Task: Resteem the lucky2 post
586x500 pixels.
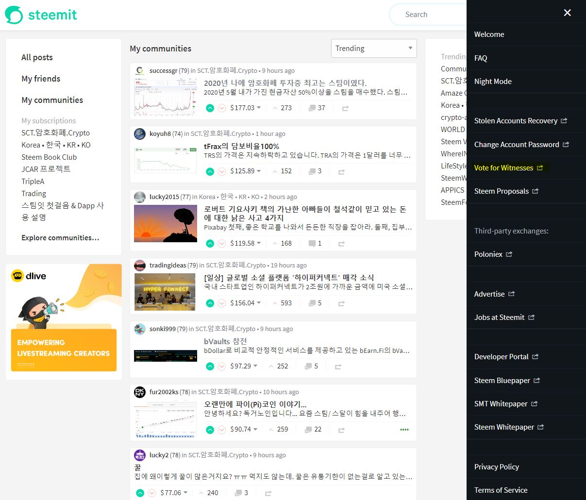Action: [268, 493]
